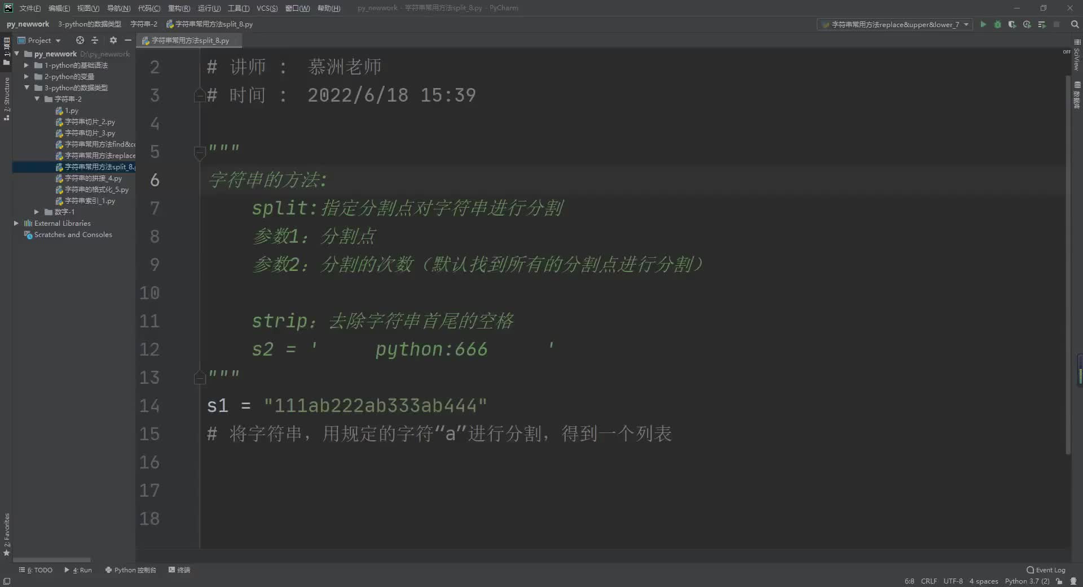Open the TODO tool window
This screenshot has height=587, width=1083.
click(x=36, y=570)
